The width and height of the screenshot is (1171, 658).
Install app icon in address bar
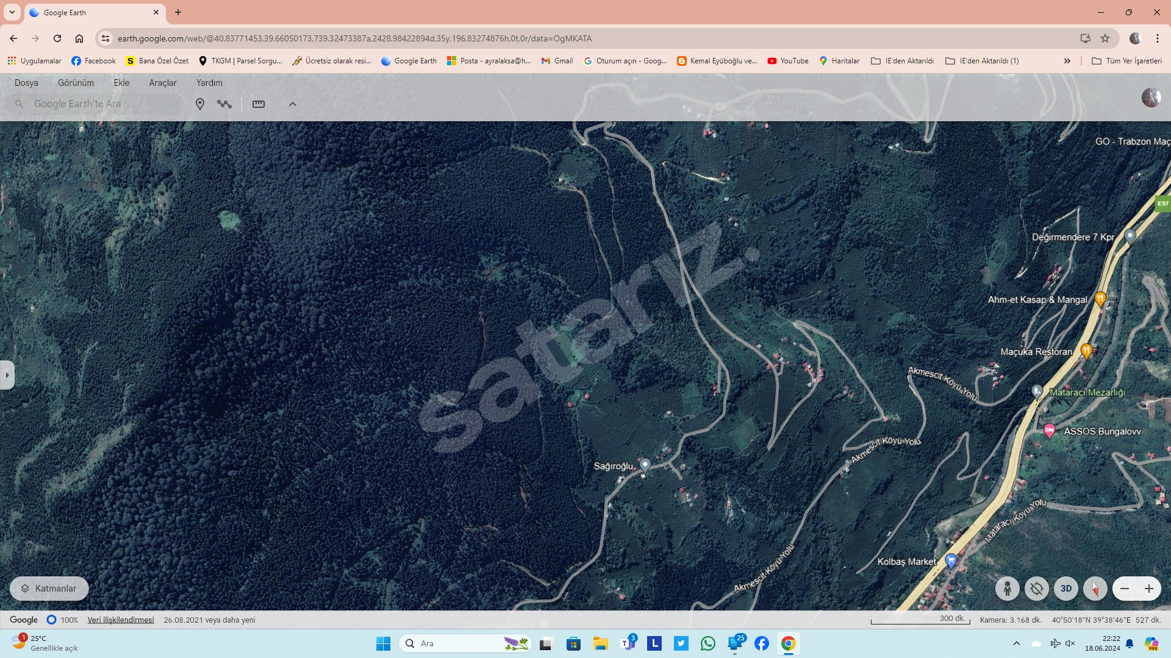(1085, 38)
